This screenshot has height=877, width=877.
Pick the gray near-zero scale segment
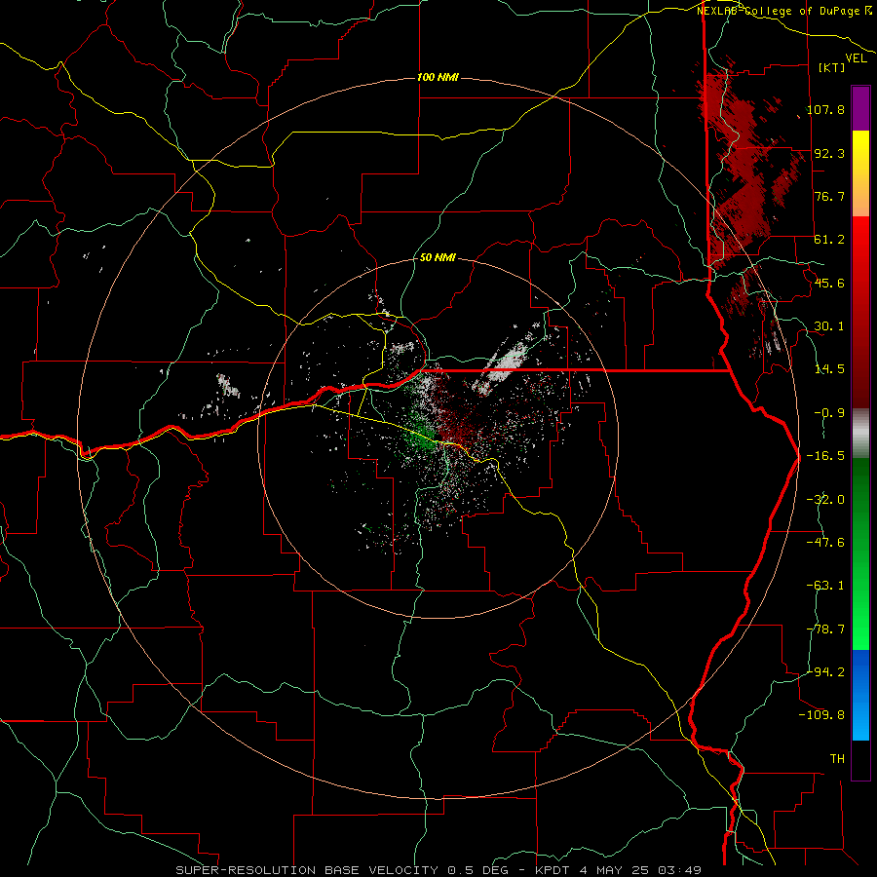pyautogui.click(x=860, y=434)
